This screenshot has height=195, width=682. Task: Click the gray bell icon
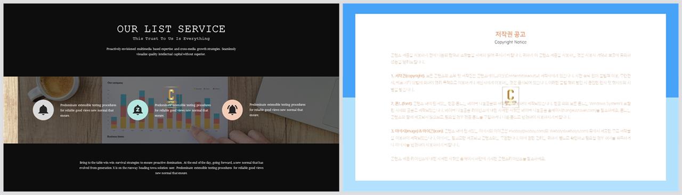(x=44, y=110)
